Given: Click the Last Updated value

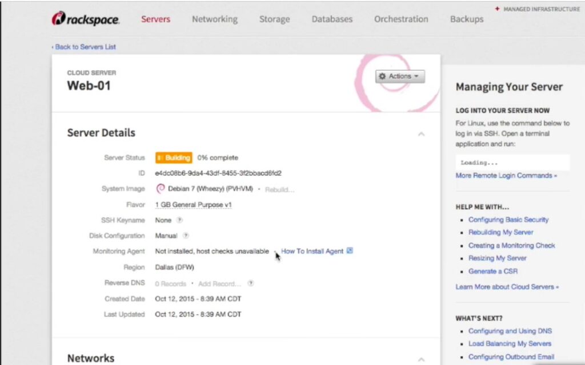Looking at the screenshot, I should pos(198,314).
